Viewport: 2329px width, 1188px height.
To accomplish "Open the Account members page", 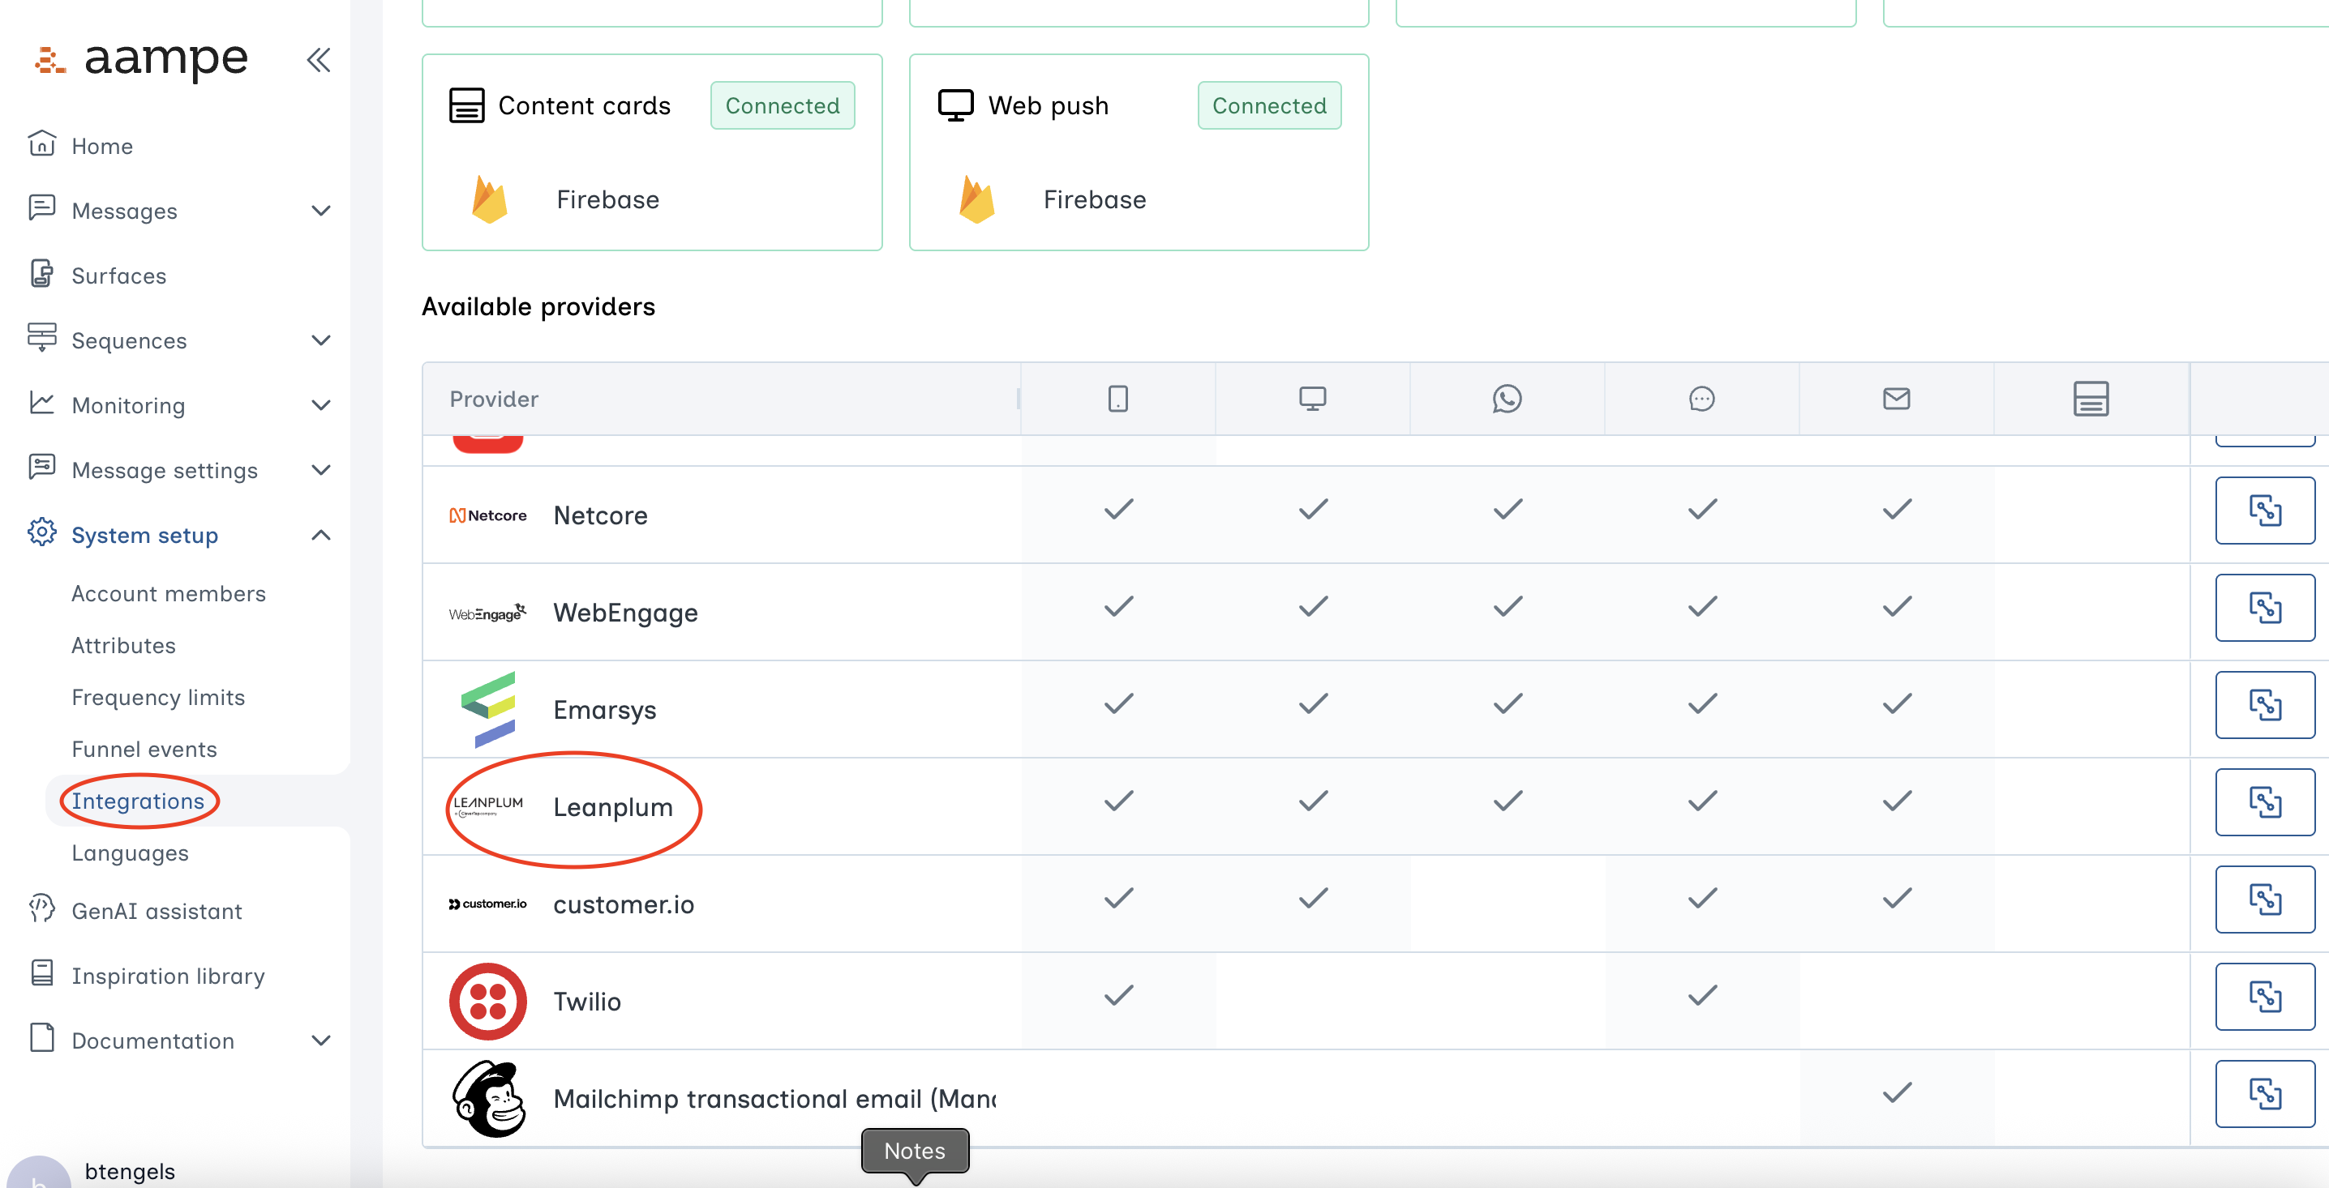I will click(169, 593).
